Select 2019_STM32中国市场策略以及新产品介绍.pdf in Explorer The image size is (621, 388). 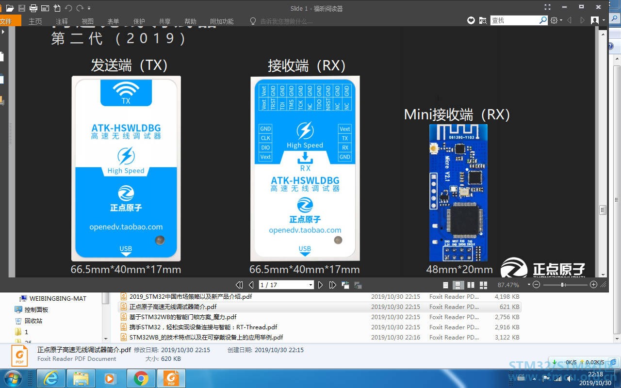[191, 296]
